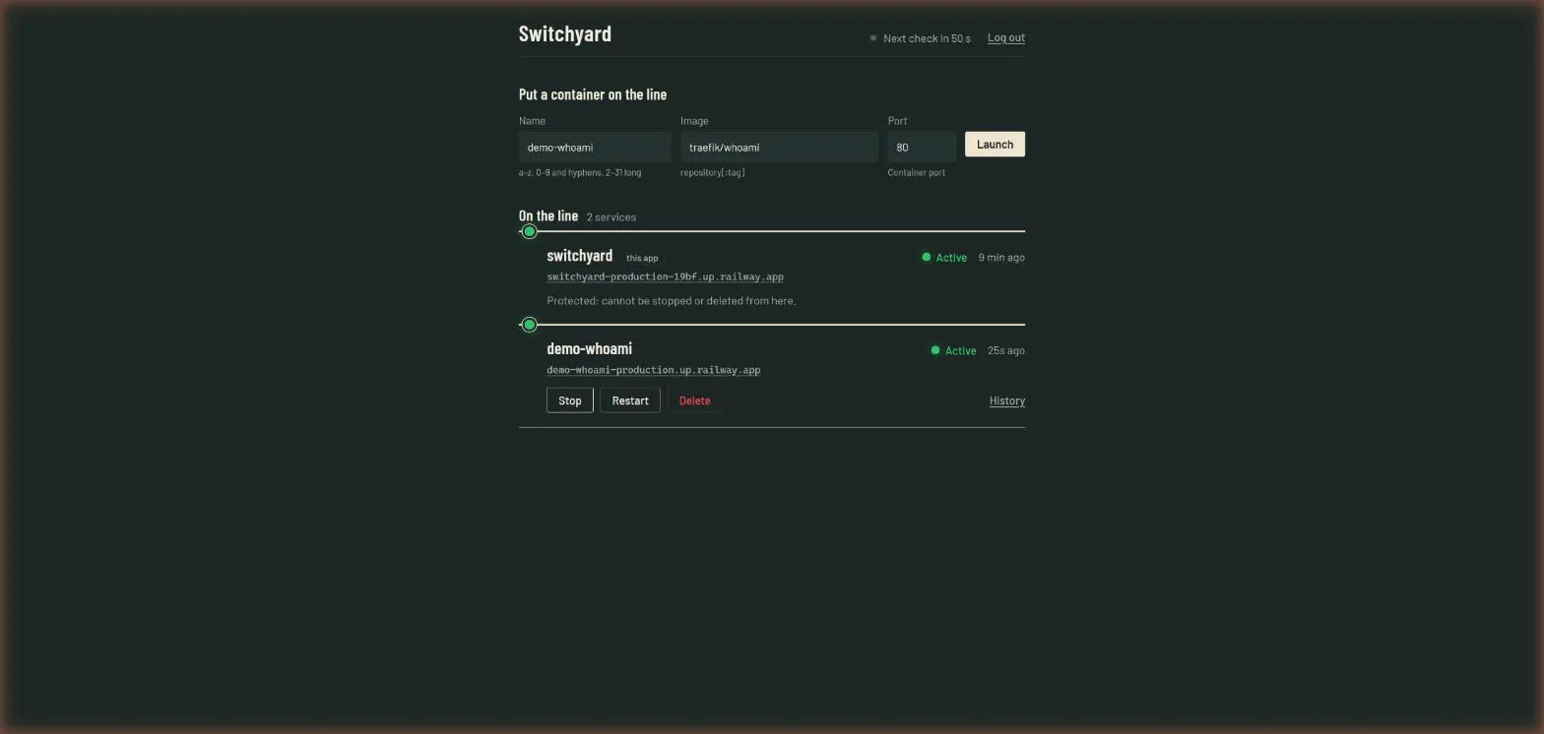Stop the demo-whoami service
Screen dimensions: 1544x734
tap(570, 400)
